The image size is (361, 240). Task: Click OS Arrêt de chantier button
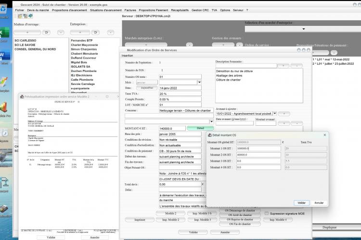[x=240, y=215]
